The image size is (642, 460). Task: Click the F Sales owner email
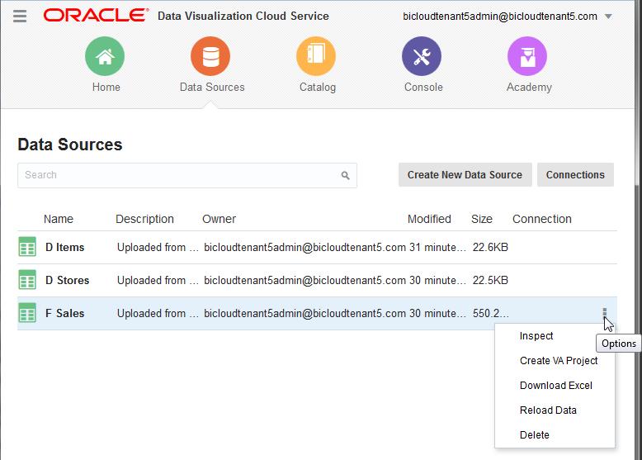304,313
